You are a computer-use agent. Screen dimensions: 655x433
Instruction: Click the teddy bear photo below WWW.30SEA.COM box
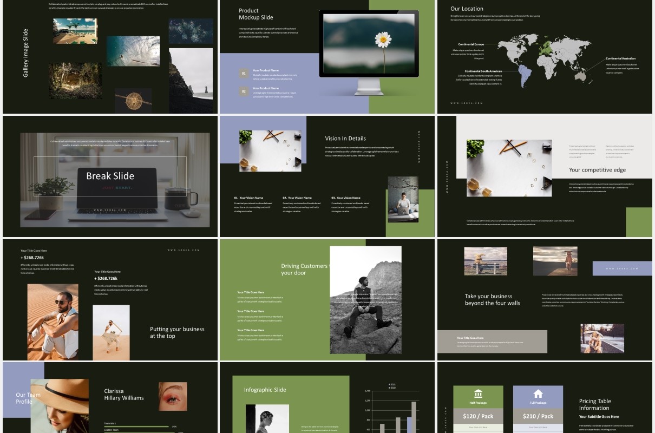602,338
